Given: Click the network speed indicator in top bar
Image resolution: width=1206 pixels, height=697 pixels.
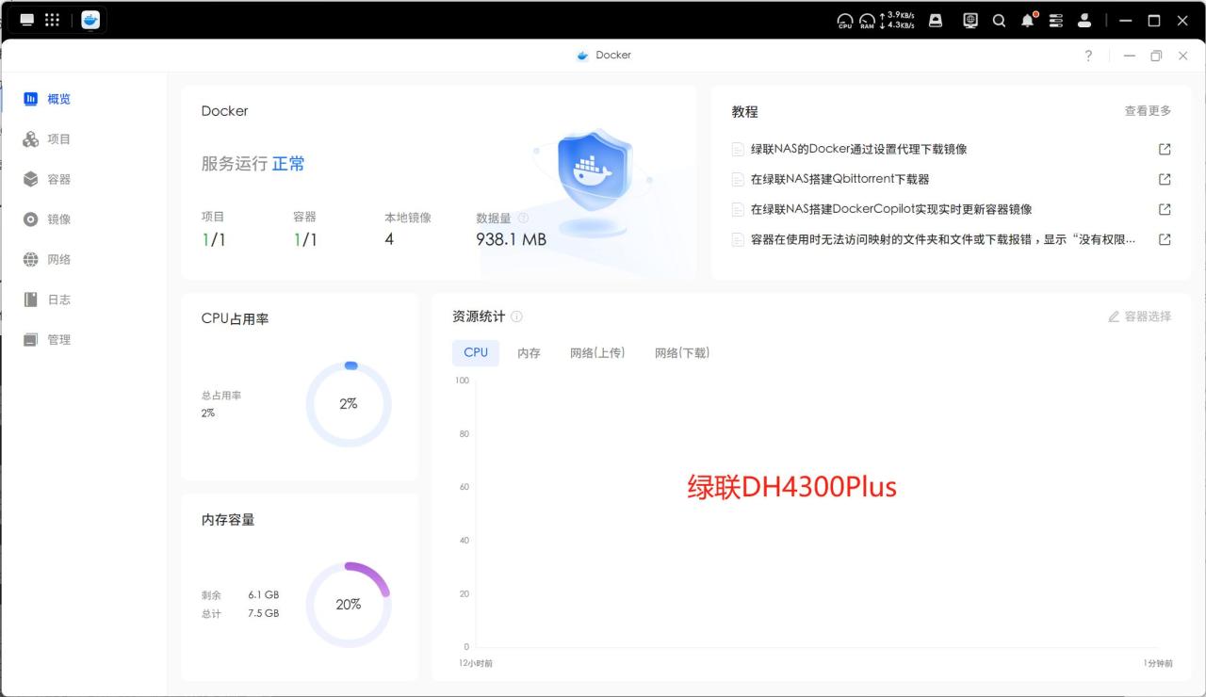Looking at the screenshot, I should 897,21.
